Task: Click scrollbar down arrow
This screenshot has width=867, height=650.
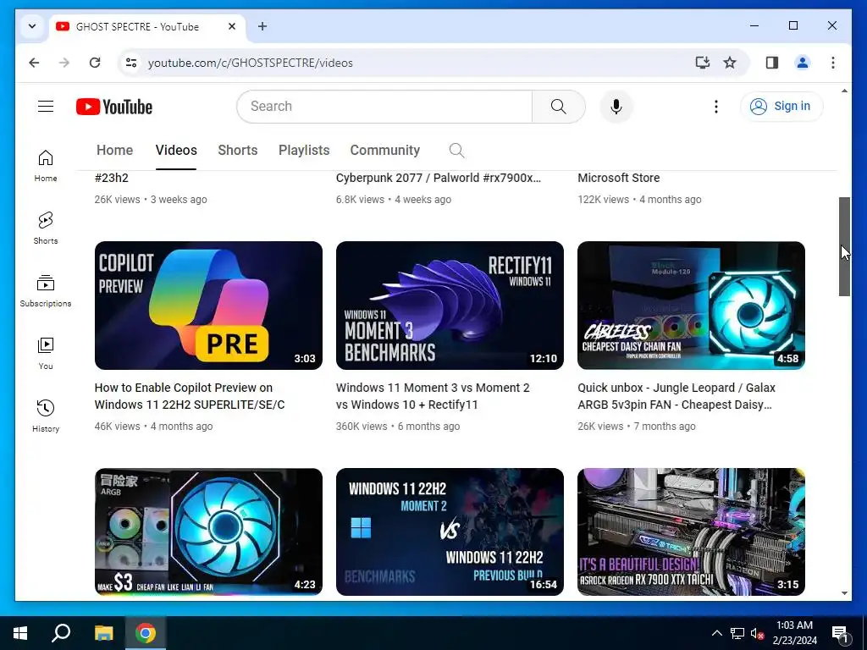Action: pyautogui.click(x=844, y=593)
